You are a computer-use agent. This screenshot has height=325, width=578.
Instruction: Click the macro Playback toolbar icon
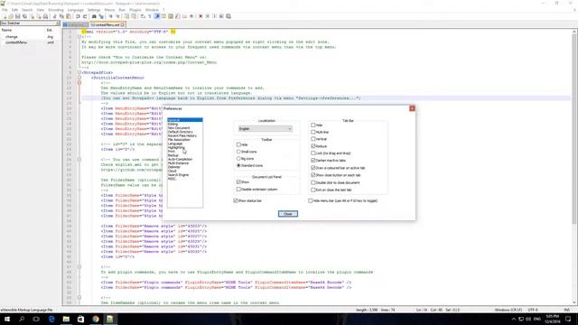tap(215, 16)
